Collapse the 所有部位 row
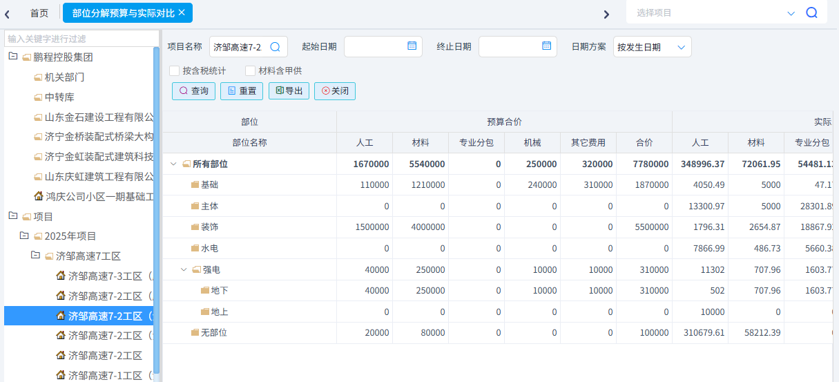 pos(173,164)
